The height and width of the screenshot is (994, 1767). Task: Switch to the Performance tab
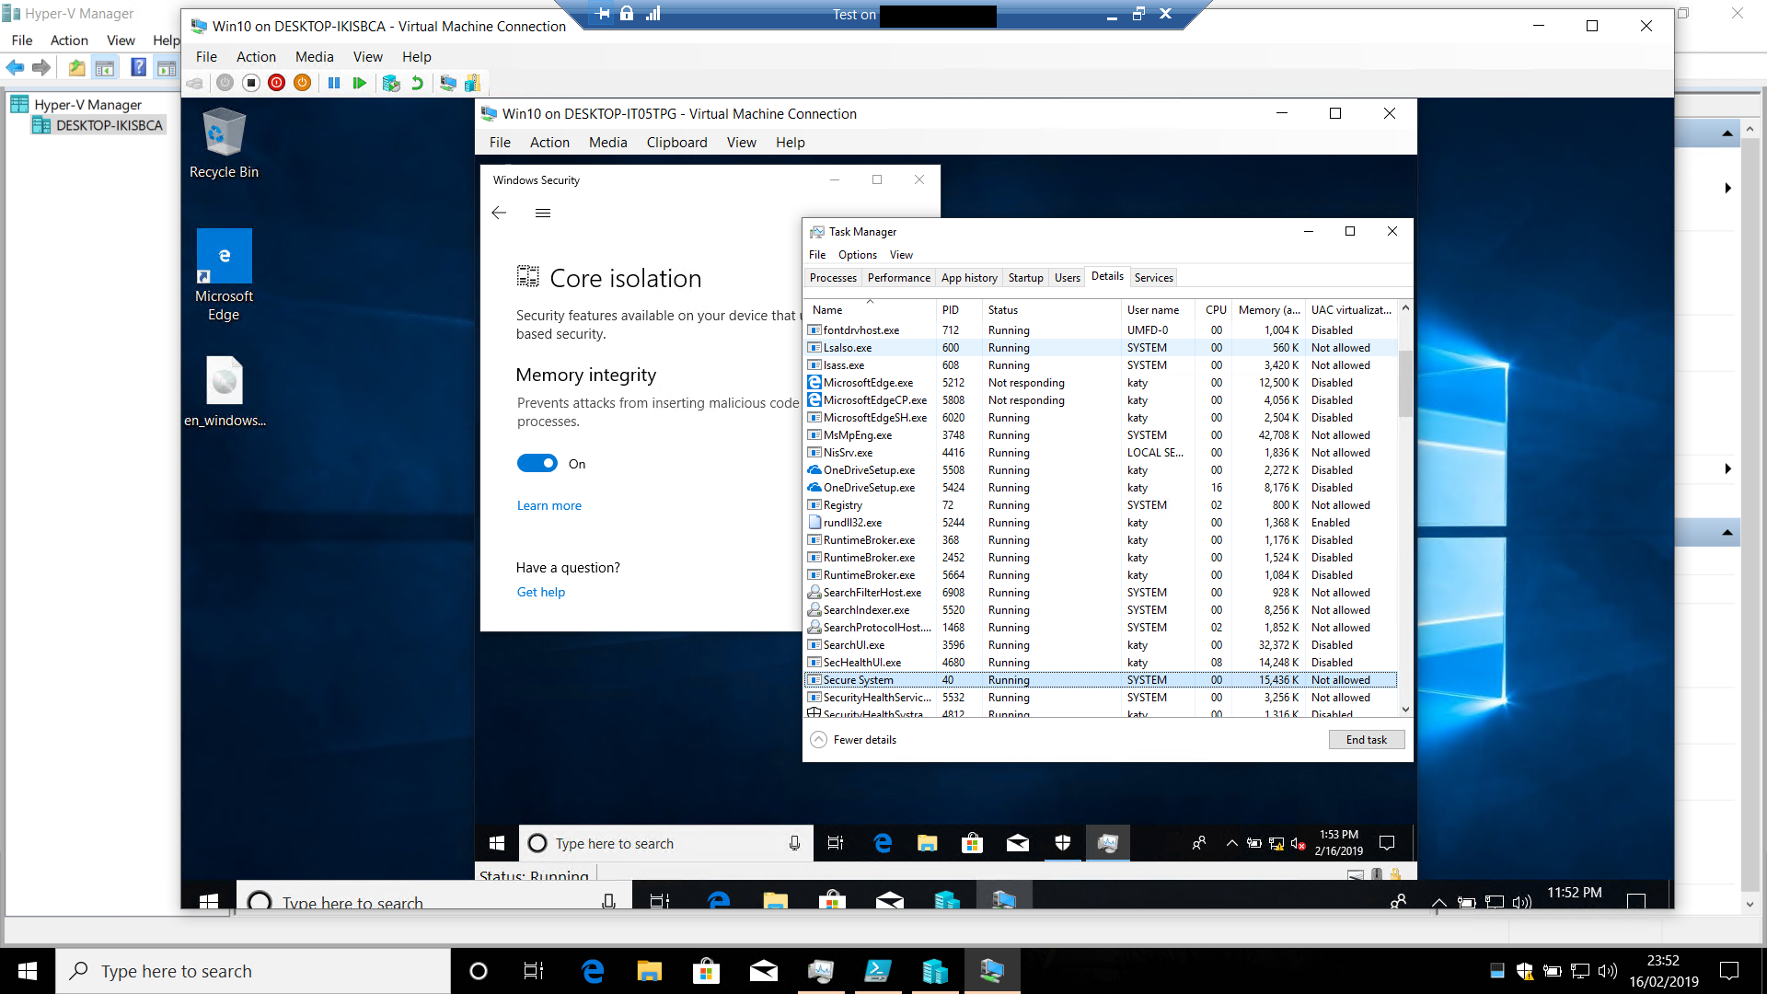(x=898, y=278)
